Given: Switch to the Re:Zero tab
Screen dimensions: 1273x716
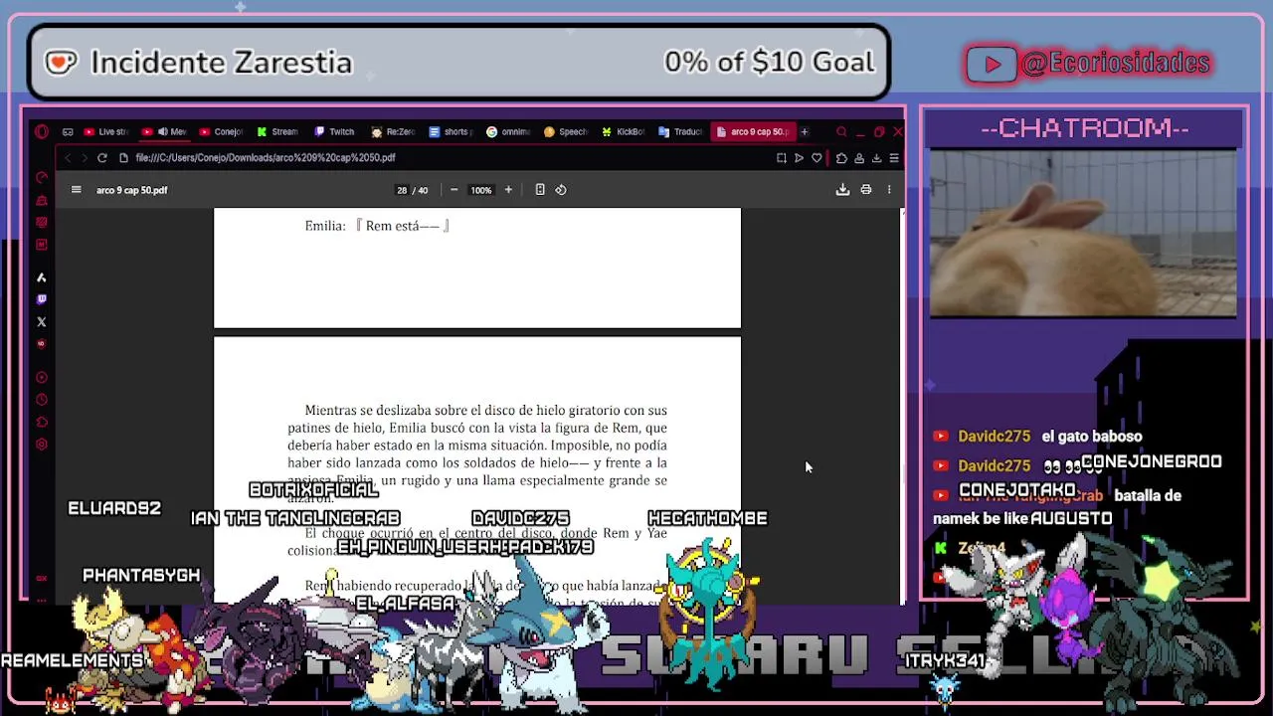Looking at the screenshot, I should 392,131.
